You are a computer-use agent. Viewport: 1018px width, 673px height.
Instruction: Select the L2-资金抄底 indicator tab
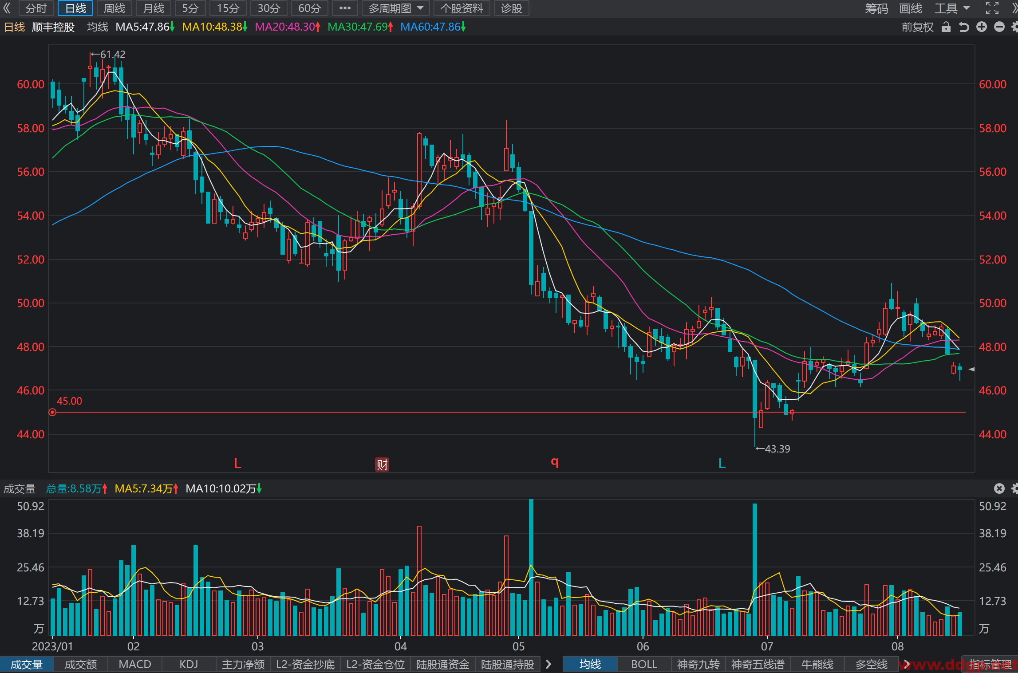click(x=305, y=664)
